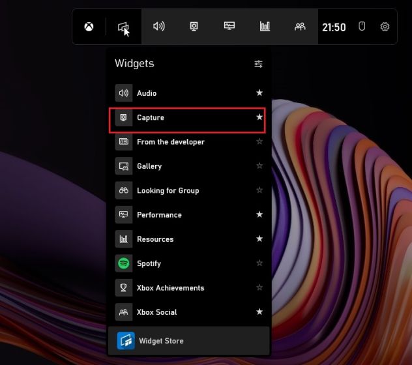Open the Widget Store

click(x=189, y=341)
